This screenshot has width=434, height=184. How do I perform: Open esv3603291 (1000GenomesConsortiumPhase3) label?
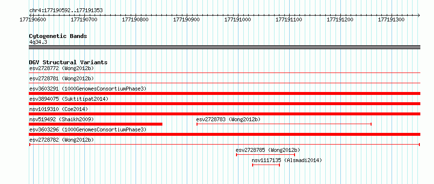coord(88,89)
